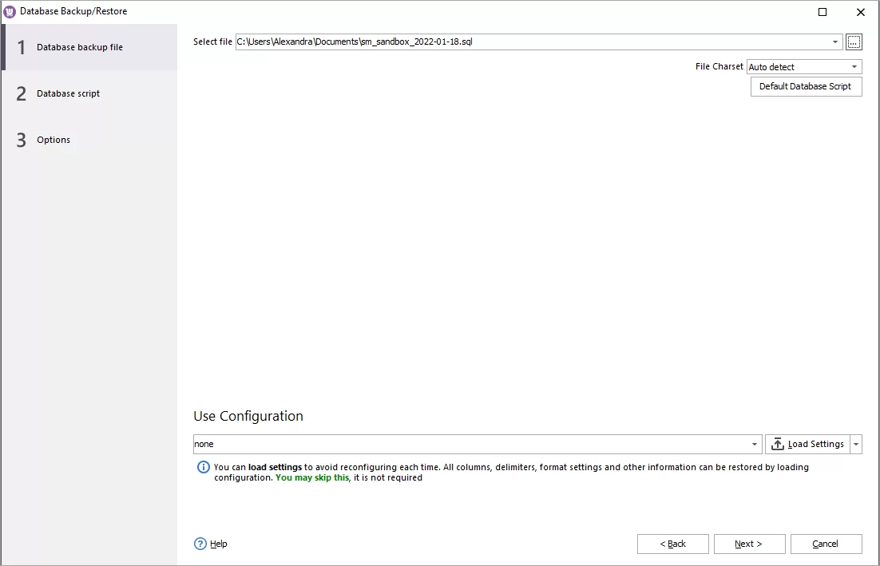Cancel the backup restore wizard

826,544
